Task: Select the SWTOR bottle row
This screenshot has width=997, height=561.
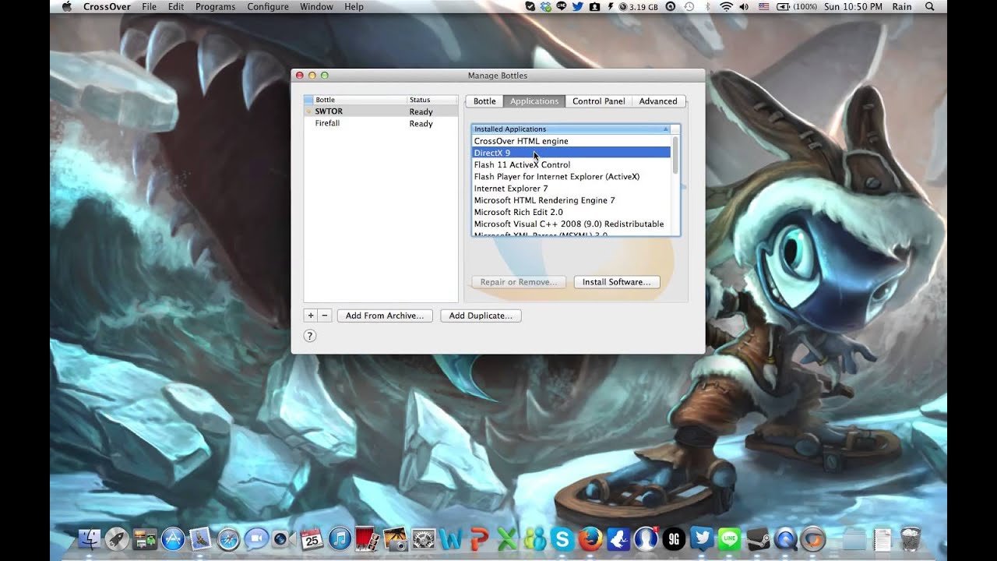Action: [381, 111]
